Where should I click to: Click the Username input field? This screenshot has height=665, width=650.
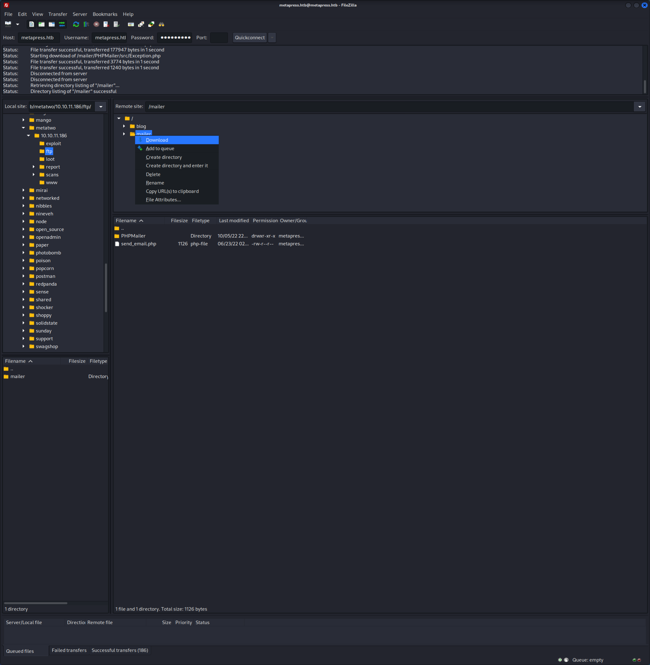[109, 38]
